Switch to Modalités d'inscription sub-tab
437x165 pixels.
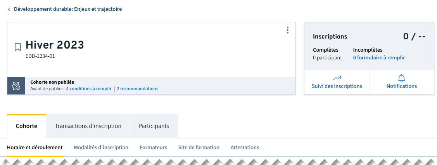[101, 147]
